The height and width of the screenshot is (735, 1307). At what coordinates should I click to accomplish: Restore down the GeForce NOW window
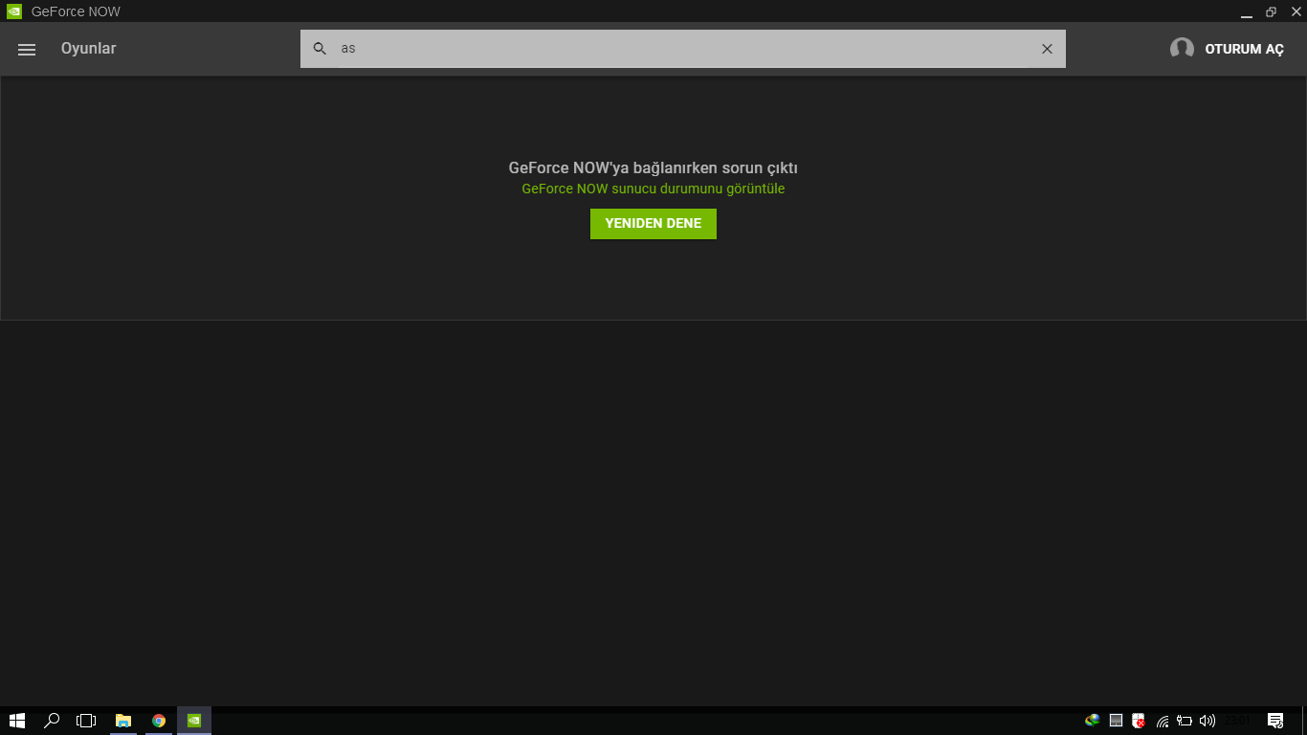pyautogui.click(x=1272, y=12)
